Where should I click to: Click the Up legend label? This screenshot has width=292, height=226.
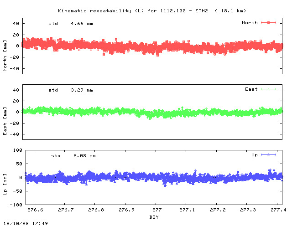click(x=255, y=155)
